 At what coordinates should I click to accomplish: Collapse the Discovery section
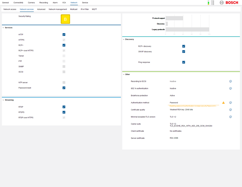click(x=124, y=39)
